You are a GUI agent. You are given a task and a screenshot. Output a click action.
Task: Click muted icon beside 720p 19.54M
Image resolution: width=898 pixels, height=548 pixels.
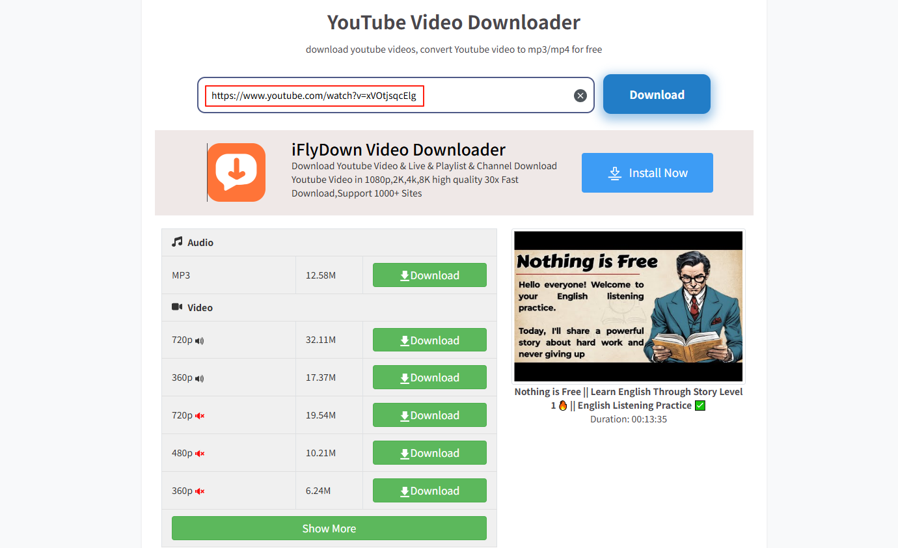200,416
